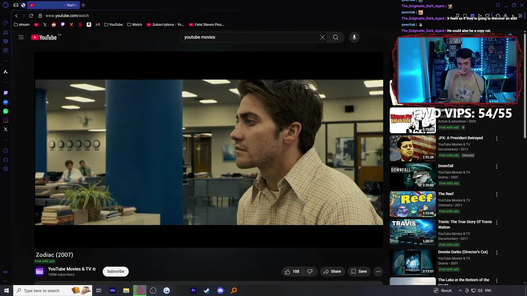Open Twitch in Opera sidebar
527x296 pixels.
pyautogui.click(x=5, y=93)
